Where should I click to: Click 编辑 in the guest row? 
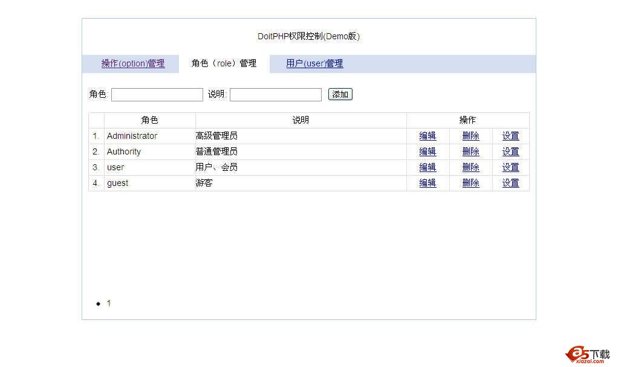pos(428,183)
